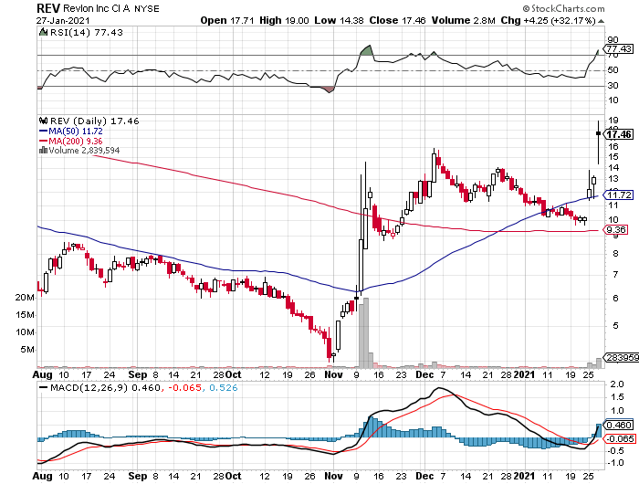
Task: Click the RSI 30 level axis label
Action: [x=613, y=85]
